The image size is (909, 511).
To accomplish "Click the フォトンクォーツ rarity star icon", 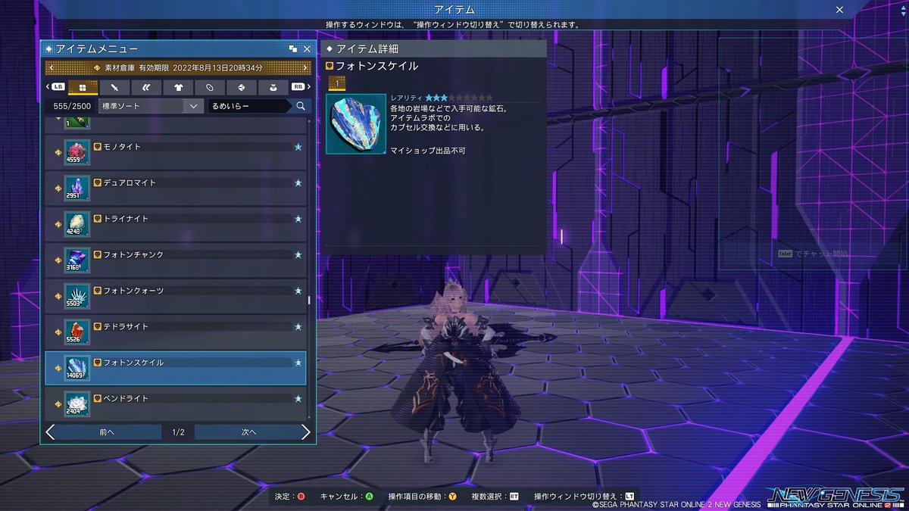I will click(298, 291).
